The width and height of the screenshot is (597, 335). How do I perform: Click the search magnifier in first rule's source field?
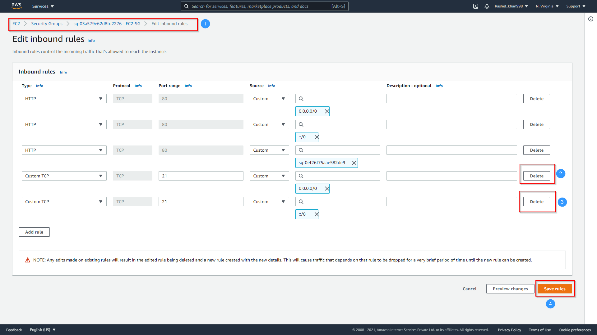coord(301,99)
